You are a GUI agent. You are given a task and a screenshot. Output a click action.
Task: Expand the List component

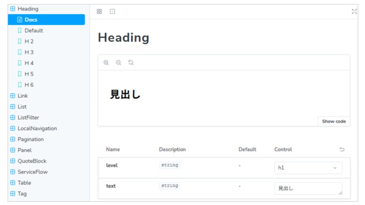pos(22,107)
